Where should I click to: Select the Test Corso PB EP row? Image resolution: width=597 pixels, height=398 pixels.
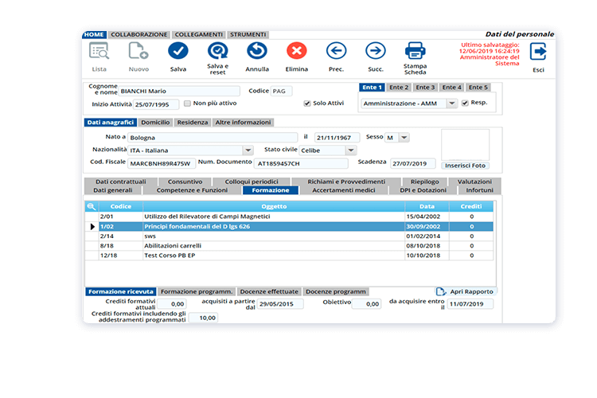tap(290, 256)
